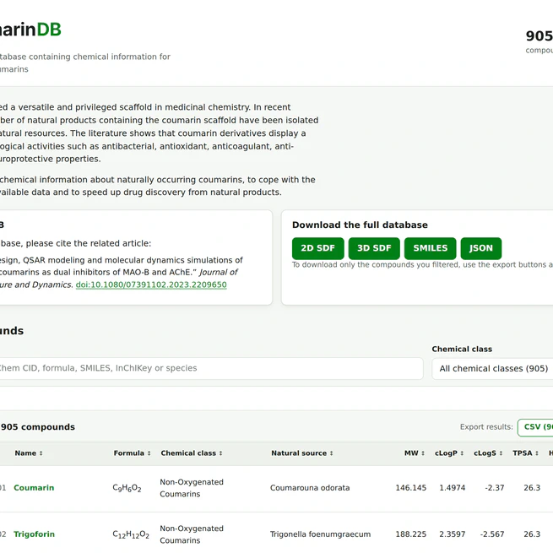This screenshot has width=553, height=553.
Task: Sort table by Chemical class column
Action: [192, 453]
